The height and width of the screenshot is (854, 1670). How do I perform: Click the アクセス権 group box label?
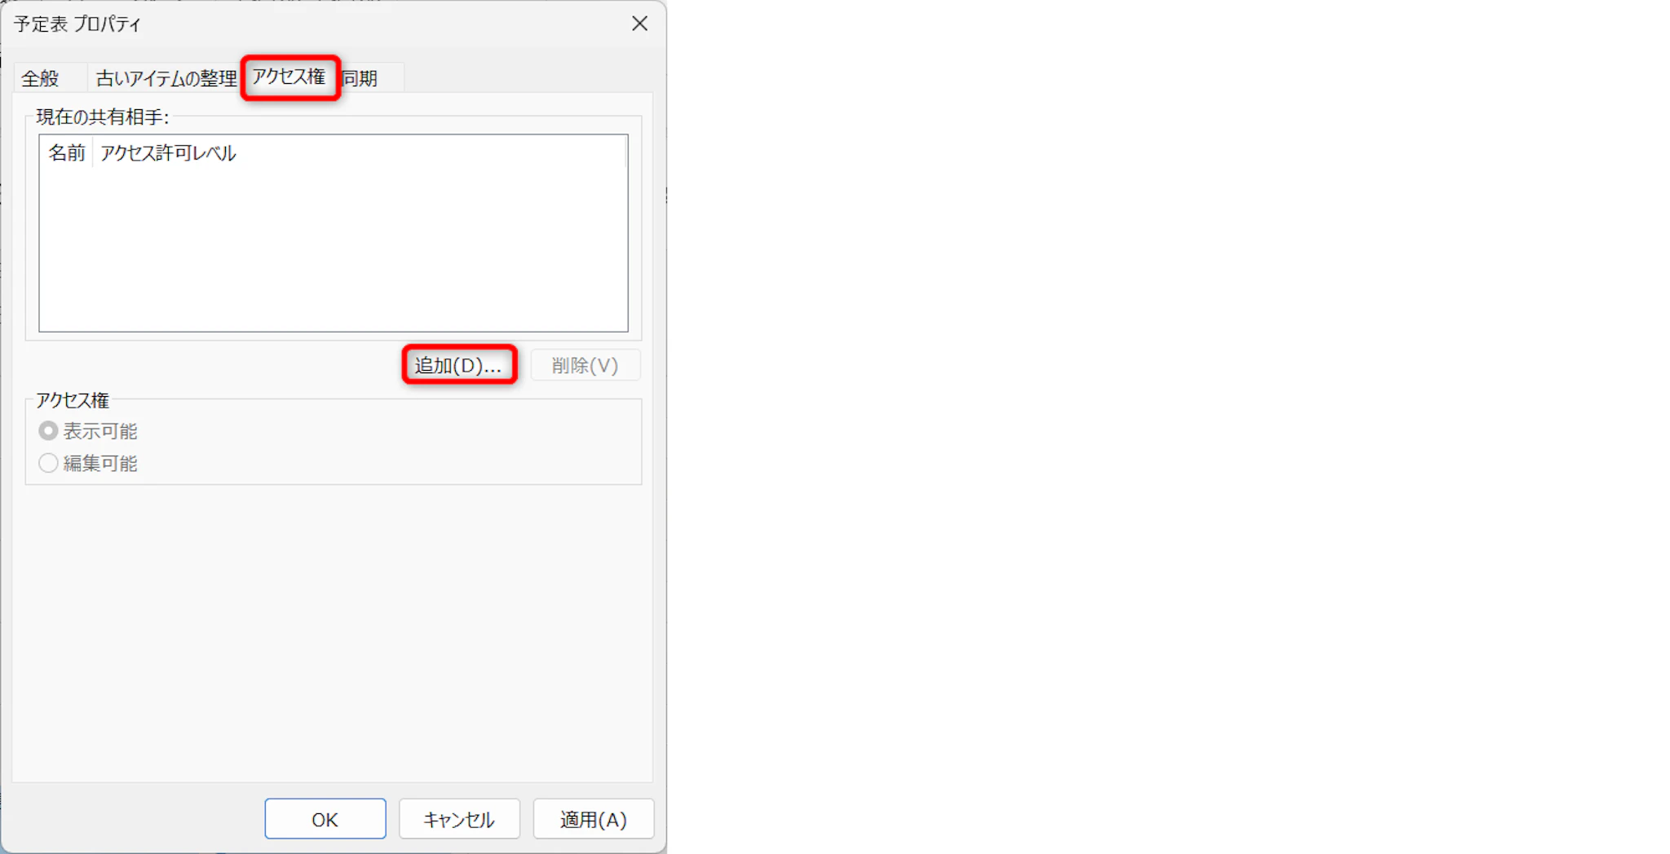(73, 400)
